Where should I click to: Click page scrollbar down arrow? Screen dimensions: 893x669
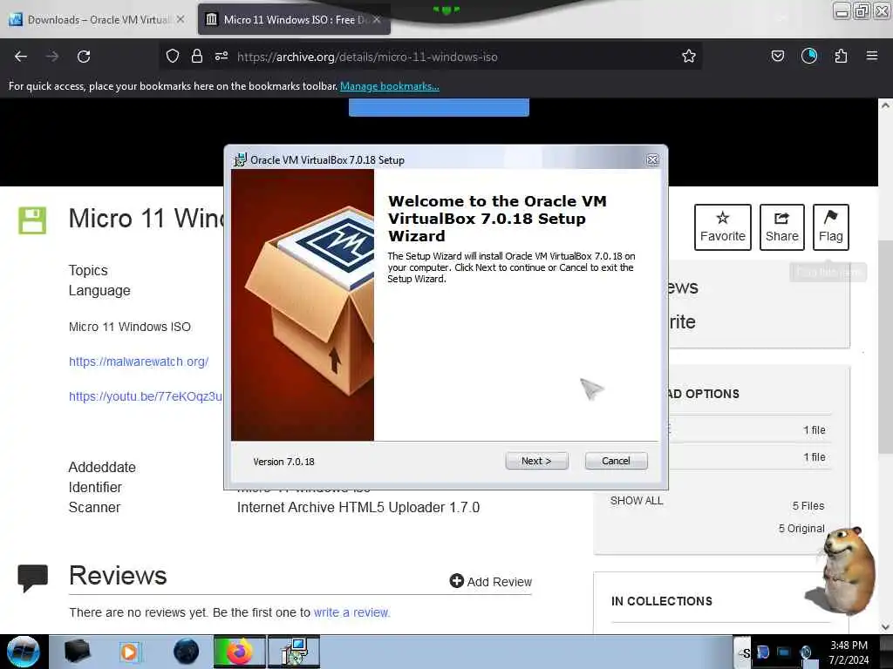pos(885,627)
